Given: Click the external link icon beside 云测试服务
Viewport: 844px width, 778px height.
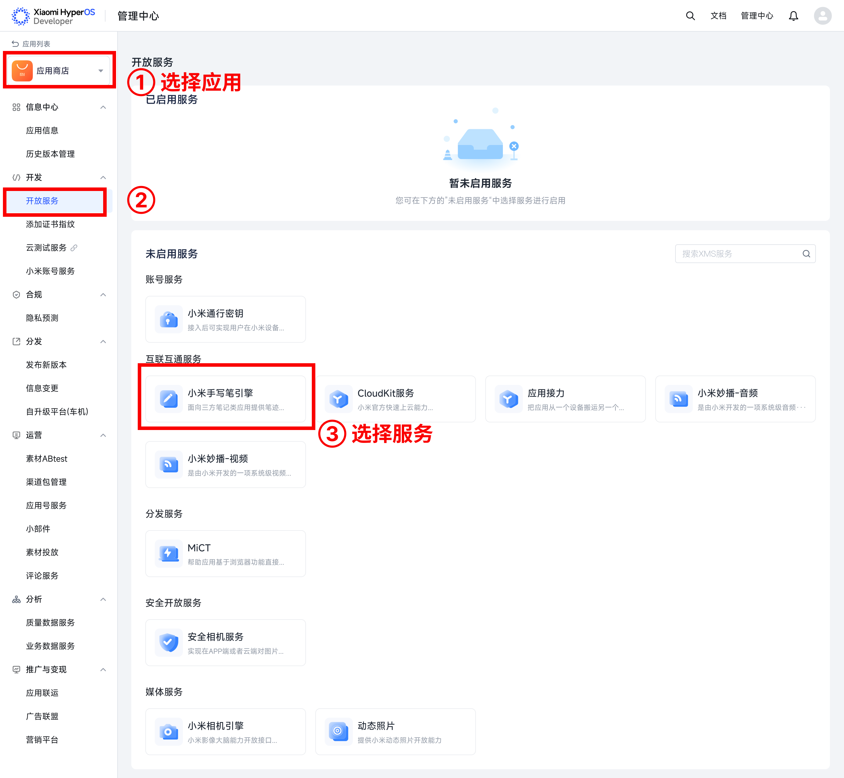Looking at the screenshot, I should tap(74, 248).
